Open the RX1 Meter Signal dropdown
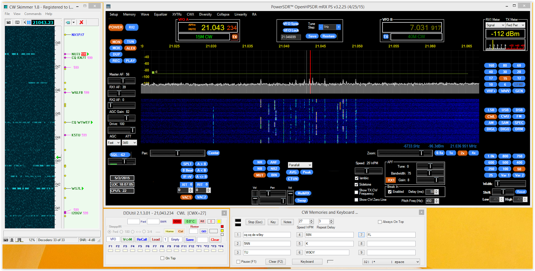This screenshot has width=535, height=271. tap(495, 25)
